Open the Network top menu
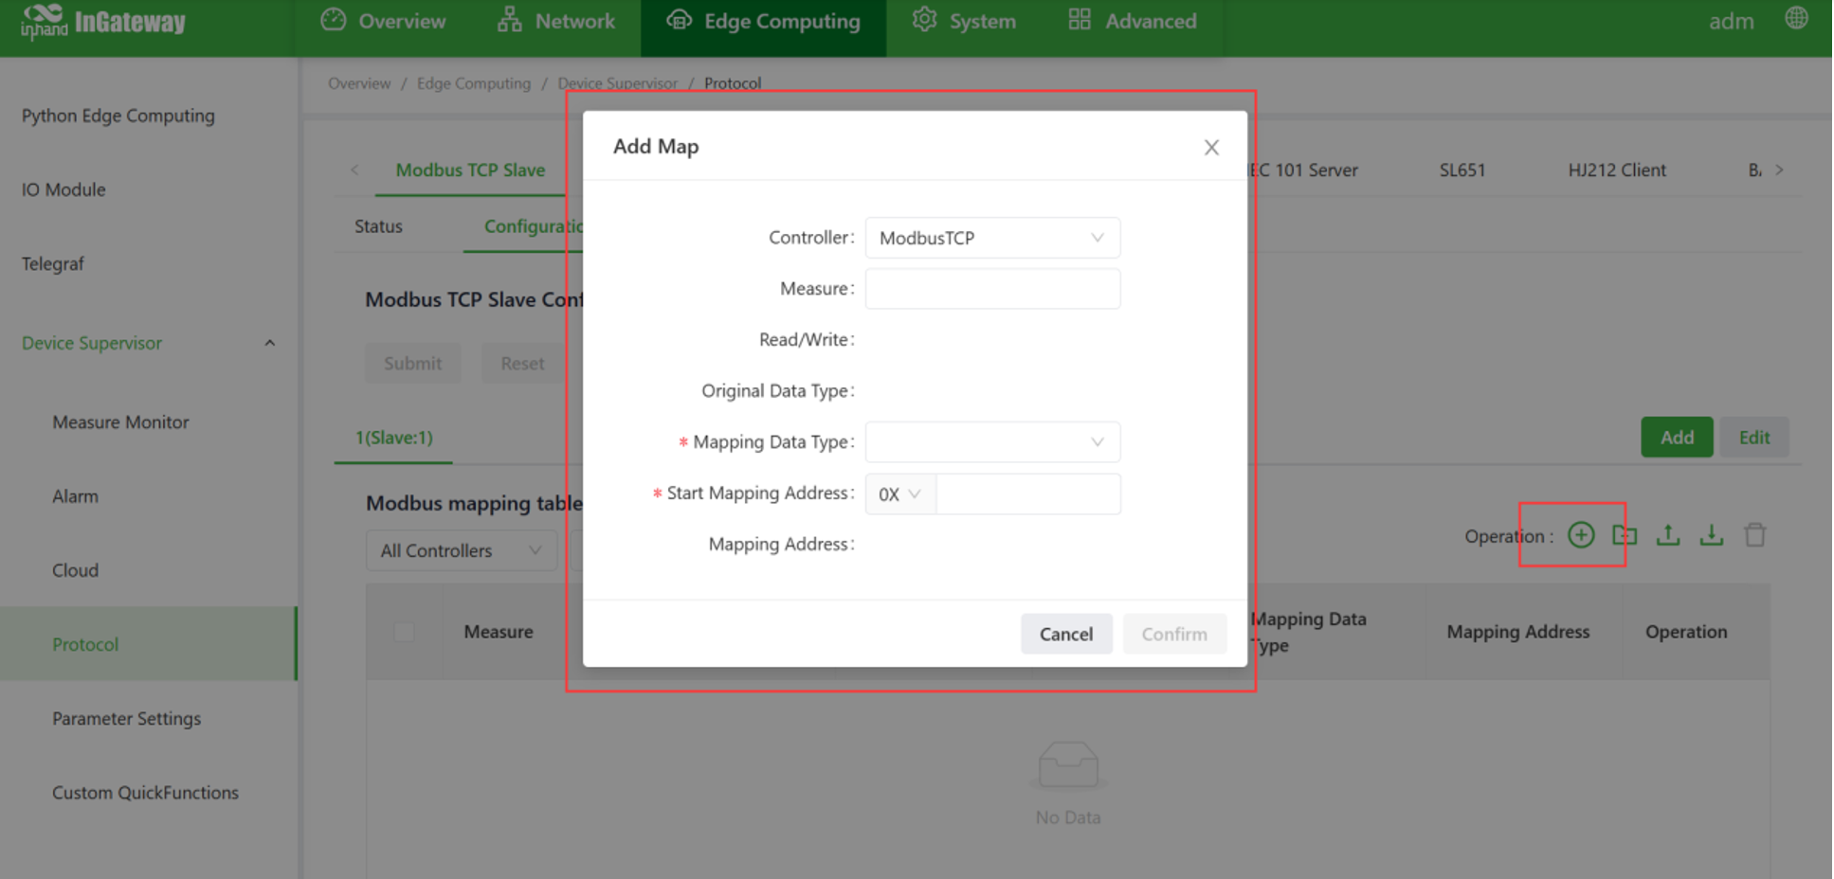The image size is (1834, 879). [x=556, y=21]
